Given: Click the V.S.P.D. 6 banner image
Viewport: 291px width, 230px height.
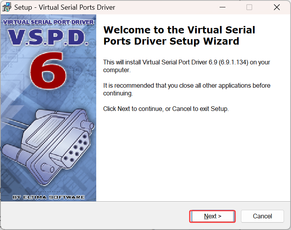Looking at the screenshot, I should tap(48, 108).
